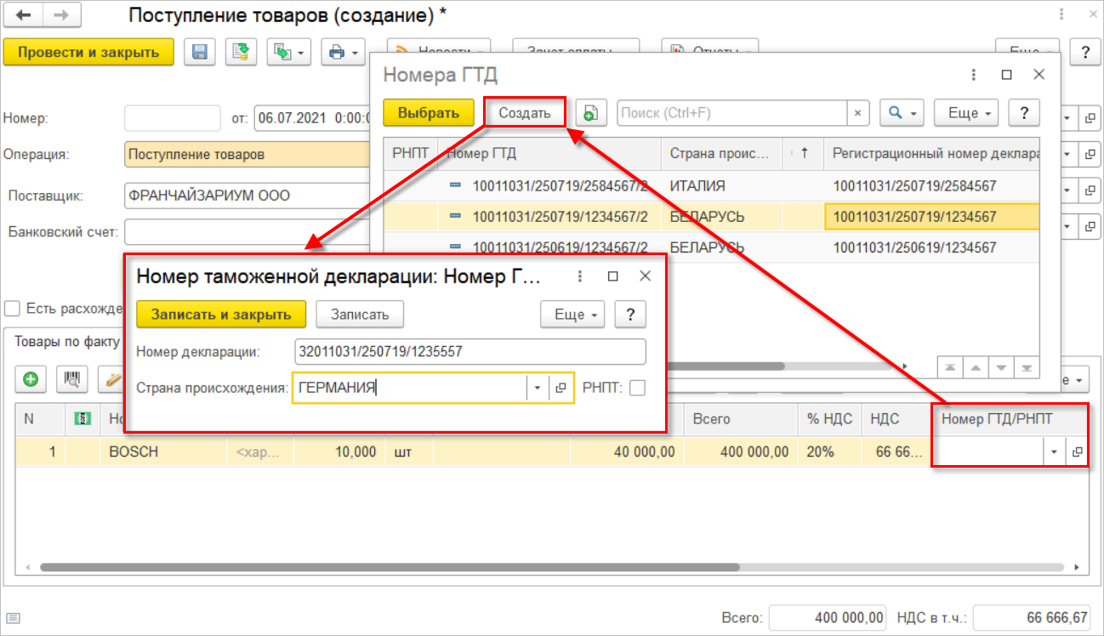Image resolution: width=1104 pixels, height=636 pixels.
Task: Copy entry using green-plus icon in Номера ГТД
Action: pos(591,112)
